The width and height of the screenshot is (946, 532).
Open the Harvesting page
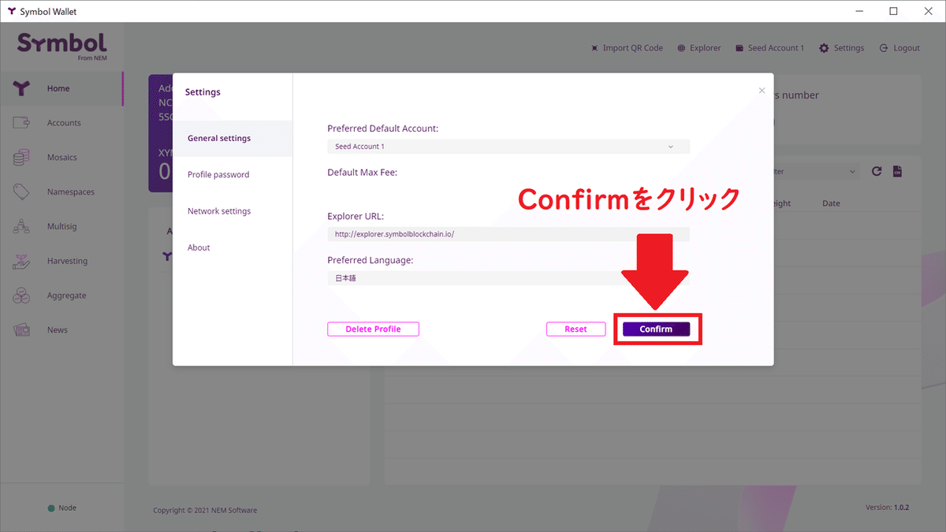pyautogui.click(x=68, y=261)
